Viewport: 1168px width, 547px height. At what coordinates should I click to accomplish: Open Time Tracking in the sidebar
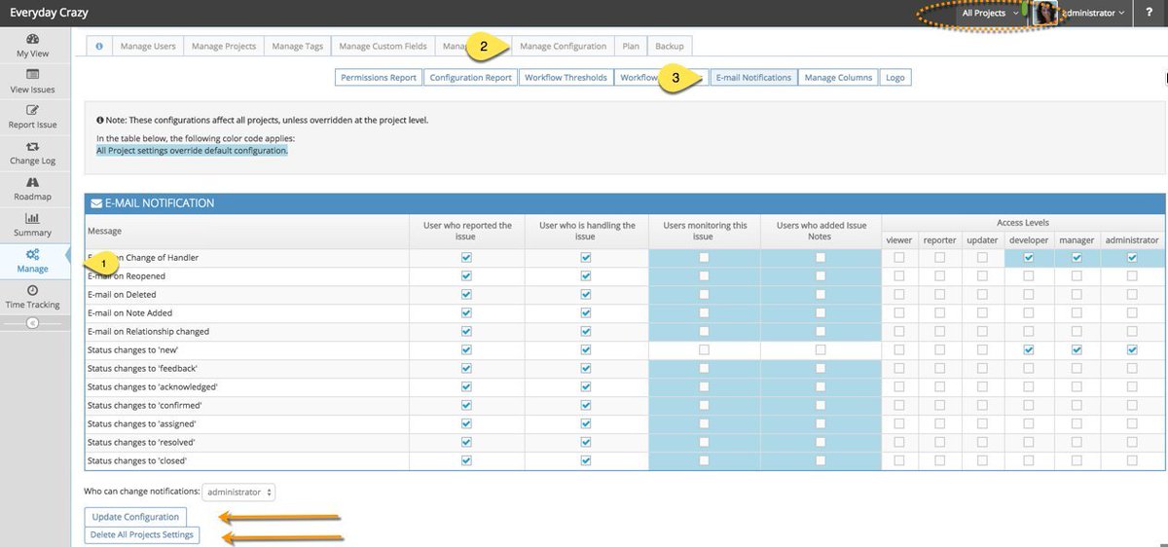[x=32, y=297]
